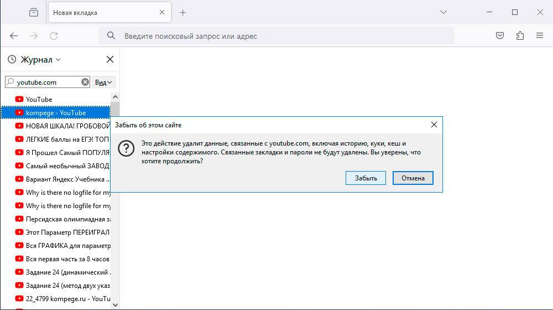Screen dimensions: 553x310
Task: Click the search magnifier icon in address bar
Action: (x=111, y=35)
